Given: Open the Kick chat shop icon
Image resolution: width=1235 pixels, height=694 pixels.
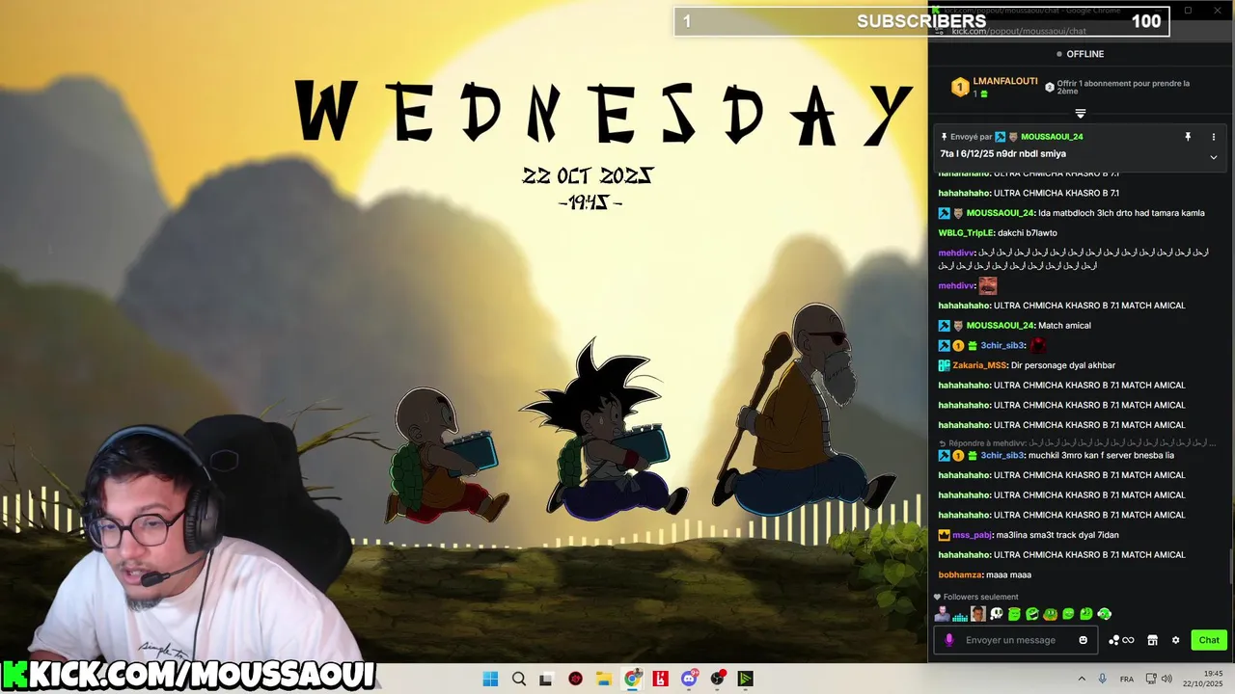Looking at the screenshot, I should 1152,640.
